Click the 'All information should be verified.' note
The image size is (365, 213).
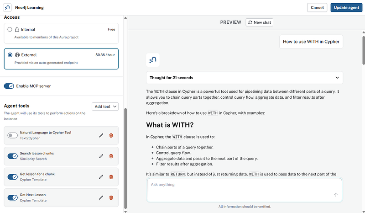point(245,207)
